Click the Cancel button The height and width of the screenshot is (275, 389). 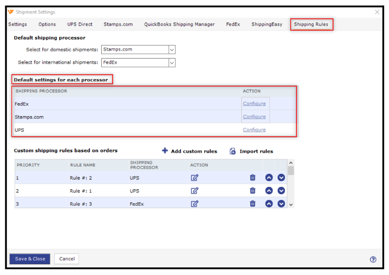click(x=66, y=259)
